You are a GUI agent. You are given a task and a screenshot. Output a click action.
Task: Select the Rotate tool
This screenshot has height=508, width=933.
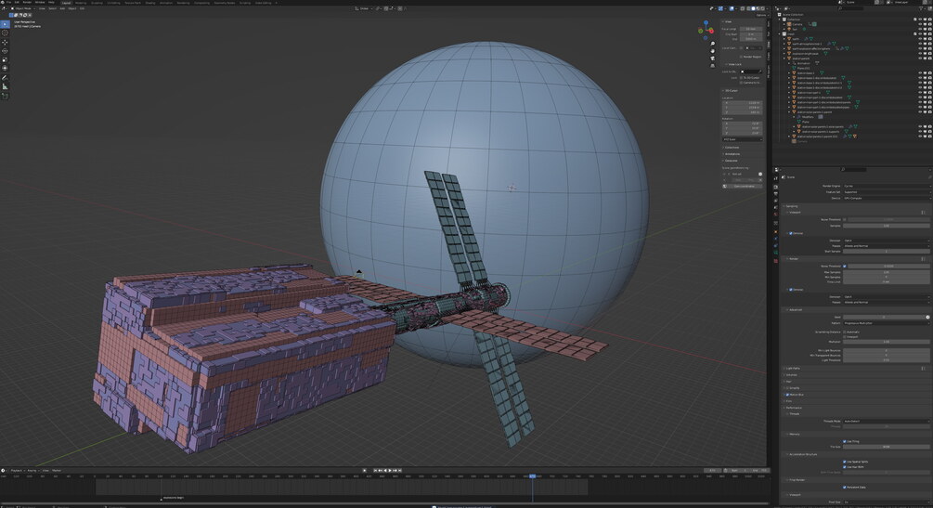5,51
